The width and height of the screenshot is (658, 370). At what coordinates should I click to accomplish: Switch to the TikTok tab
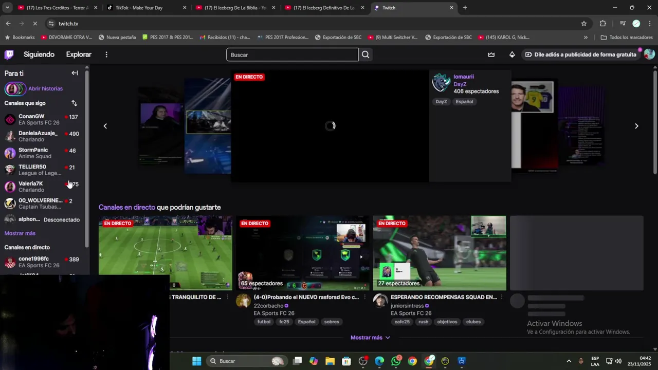[146, 8]
